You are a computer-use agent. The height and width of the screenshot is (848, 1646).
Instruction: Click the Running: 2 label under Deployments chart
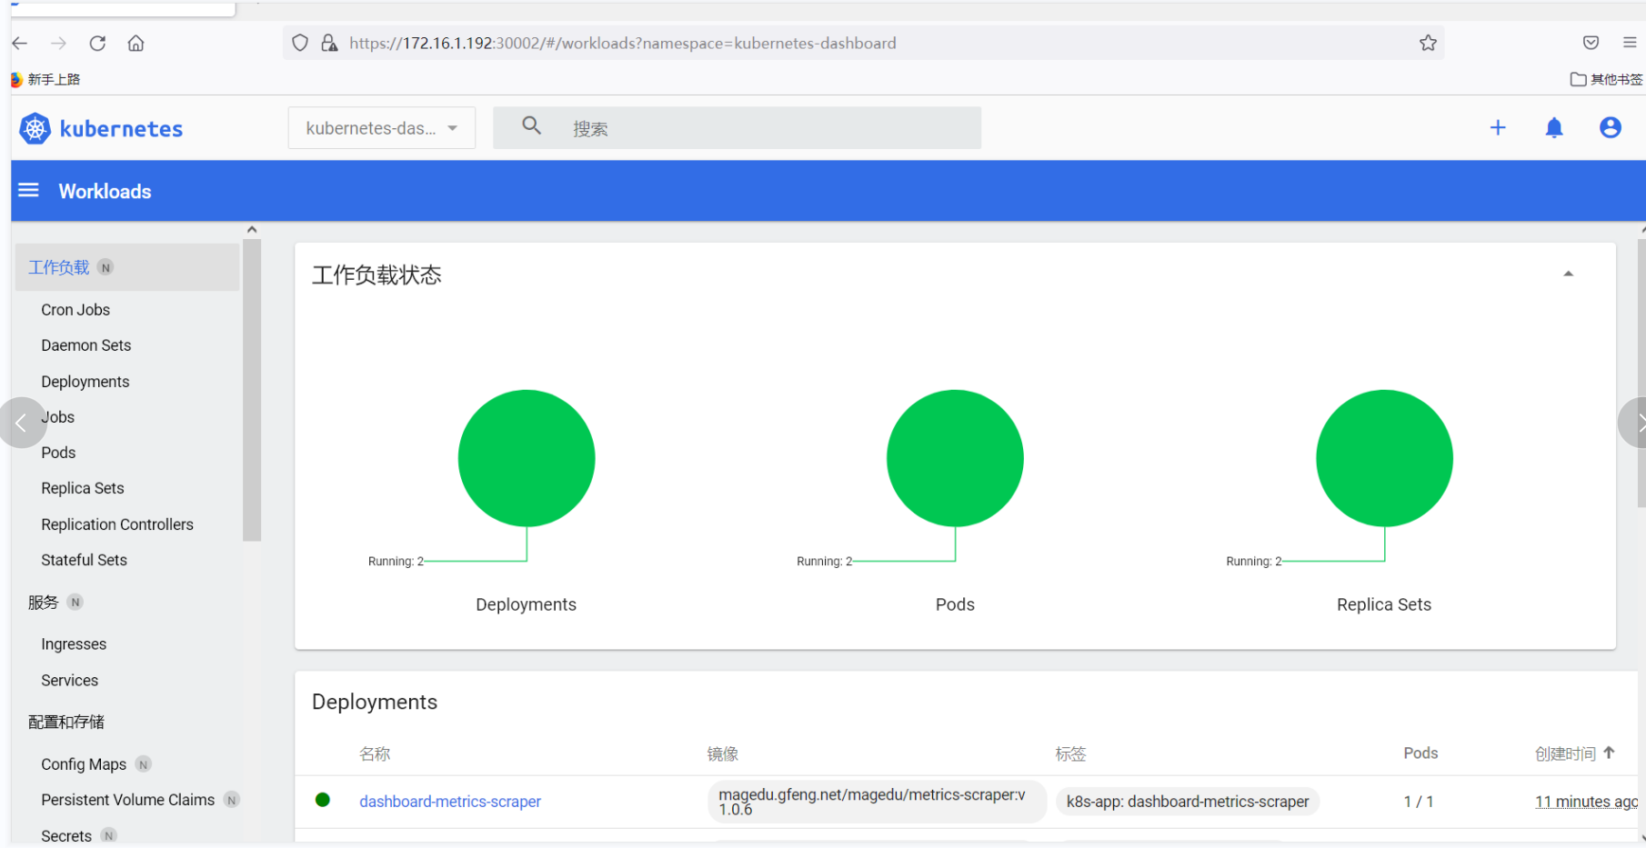(x=396, y=562)
